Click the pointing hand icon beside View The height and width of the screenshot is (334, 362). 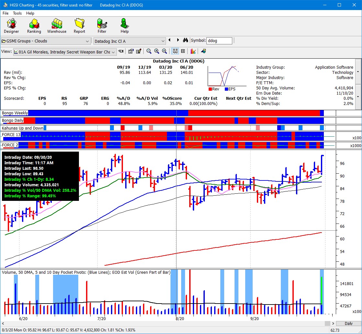[121, 51]
